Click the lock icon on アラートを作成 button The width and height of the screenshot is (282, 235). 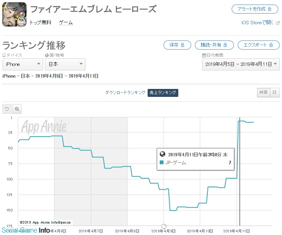[x=269, y=9]
